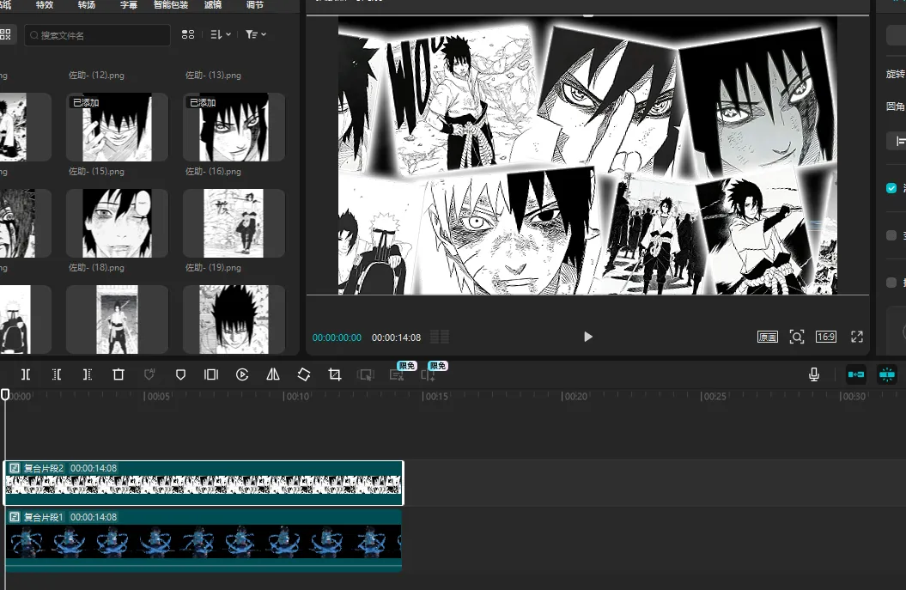Click the preview canvas manga collage
The width and height of the screenshot is (906, 590).
coord(587,155)
